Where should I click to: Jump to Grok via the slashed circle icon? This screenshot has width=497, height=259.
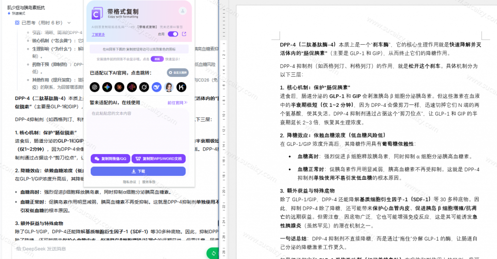click(144, 87)
